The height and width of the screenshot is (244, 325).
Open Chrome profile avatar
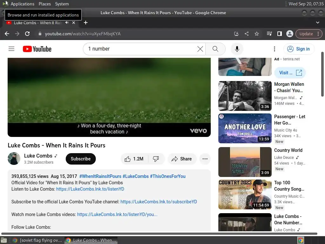[x=289, y=34]
